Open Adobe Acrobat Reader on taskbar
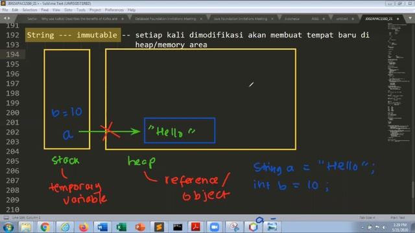 196,227
